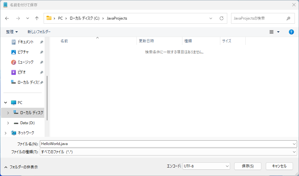Screen dimensions: 299x176
Task: Click the pin icon beside ドキュメント
Action: 42,42
